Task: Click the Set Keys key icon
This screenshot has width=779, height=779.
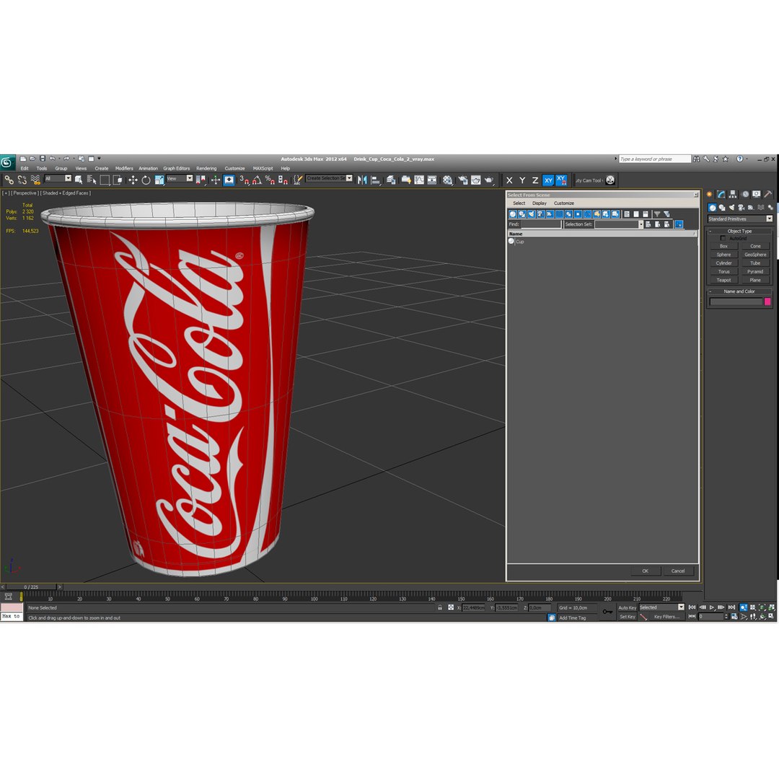Action: click(607, 612)
